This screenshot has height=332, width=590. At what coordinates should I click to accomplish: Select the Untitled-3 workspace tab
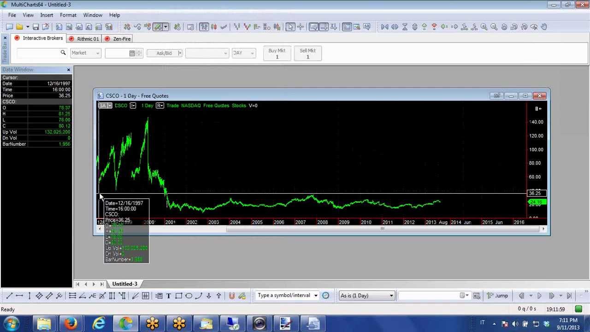124,284
